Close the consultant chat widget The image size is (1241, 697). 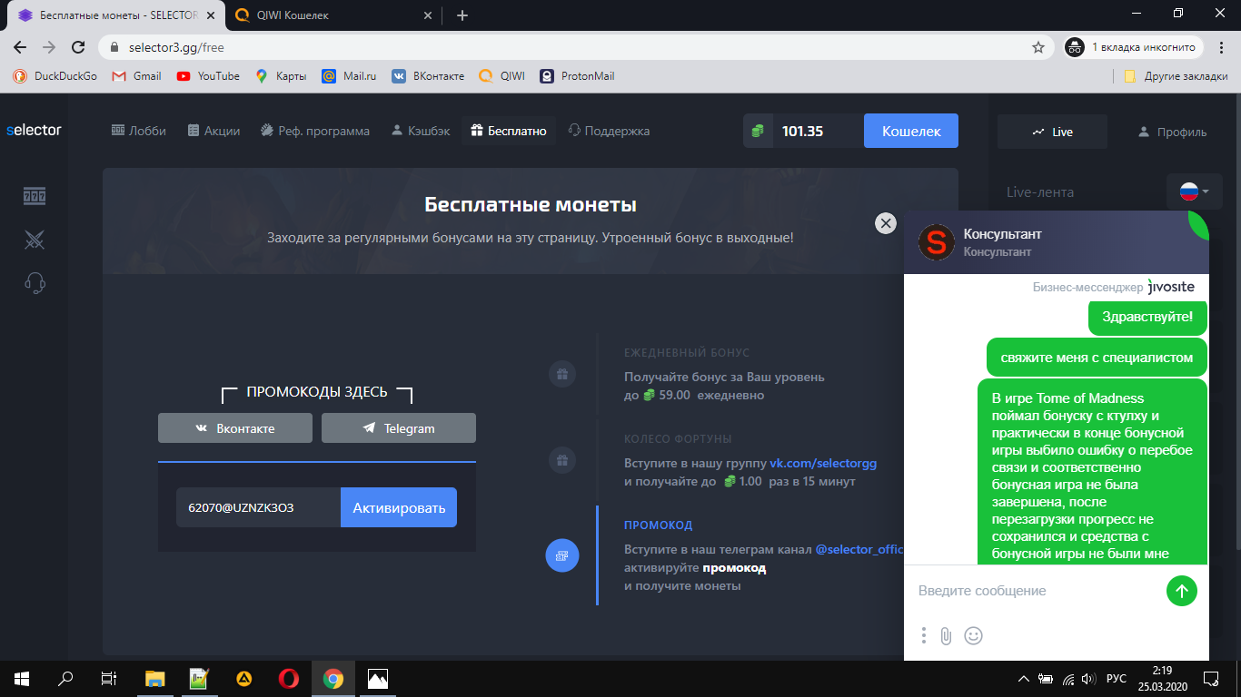tap(885, 223)
